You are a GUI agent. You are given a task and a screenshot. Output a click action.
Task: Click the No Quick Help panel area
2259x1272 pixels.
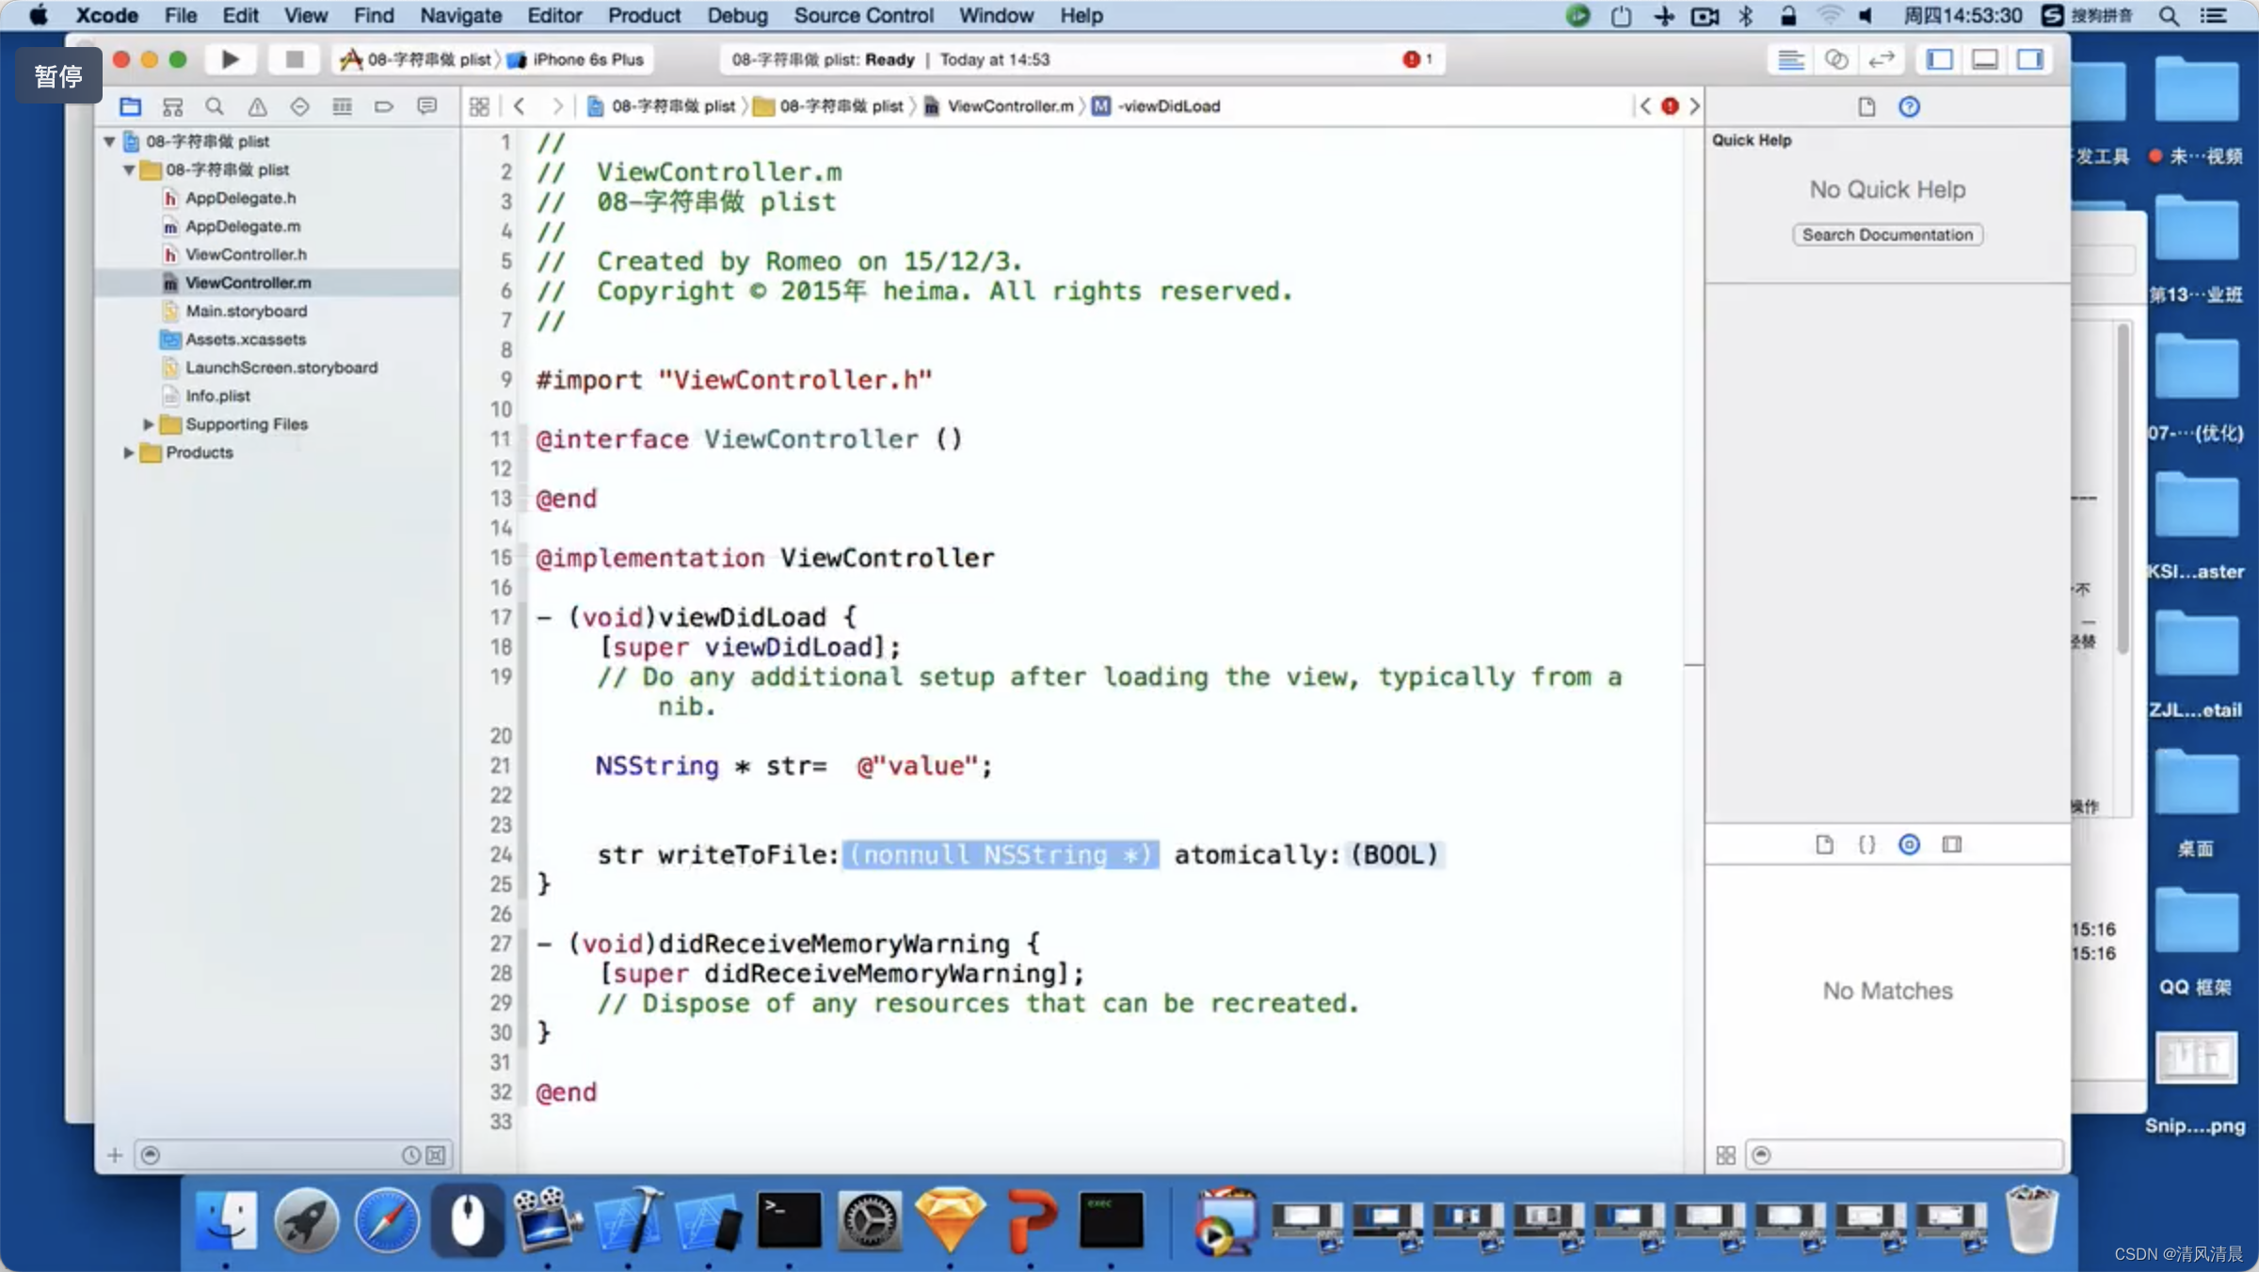[x=1885, y=189]
